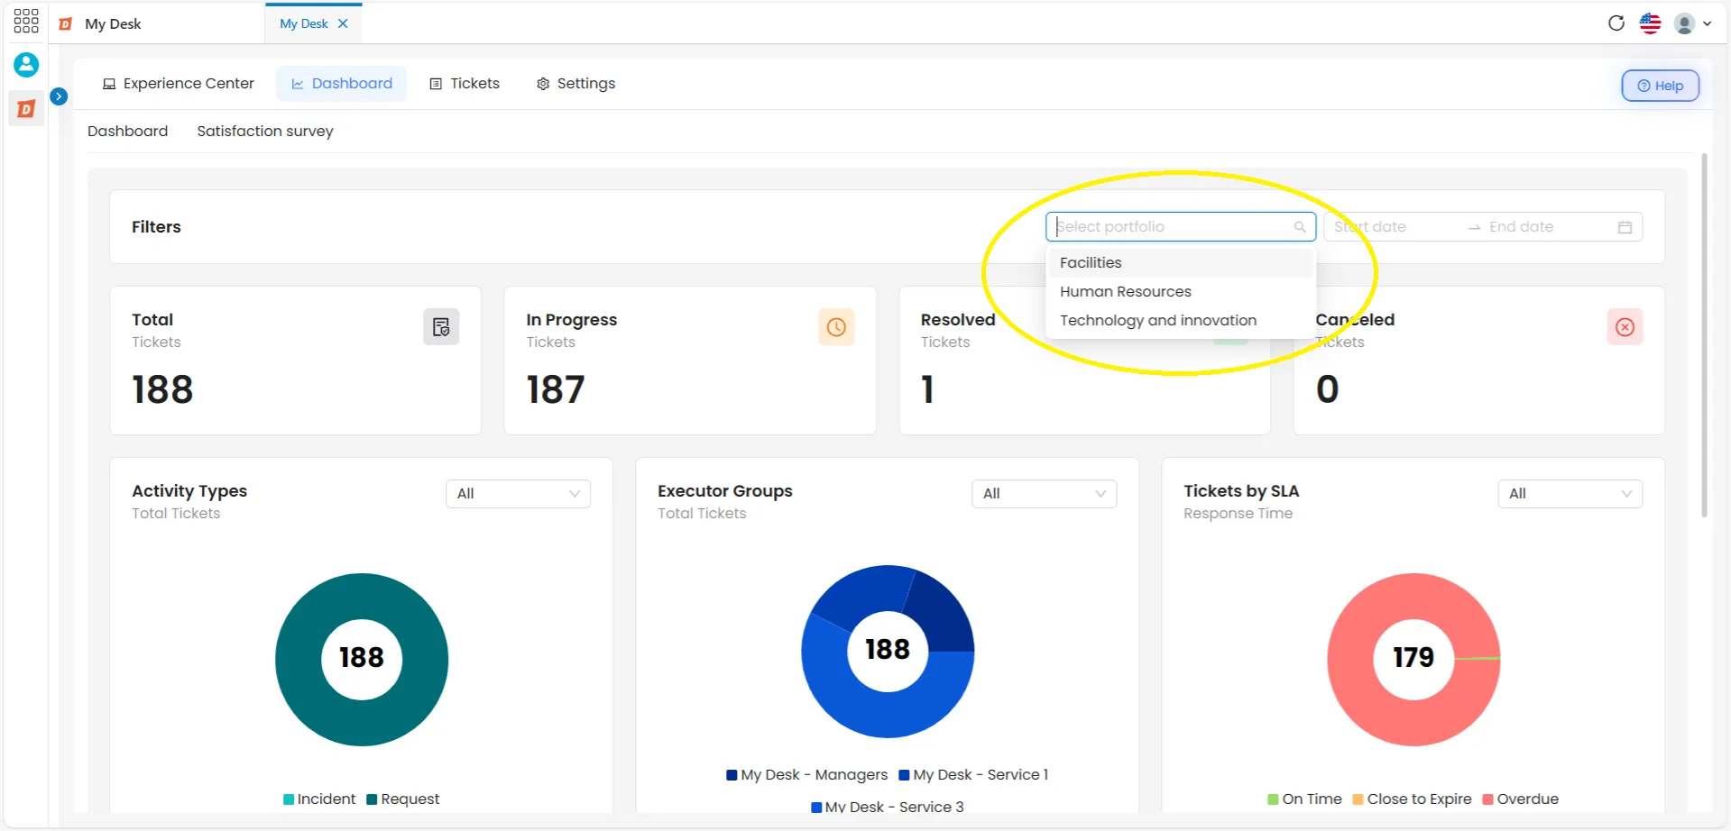The image size is (1731, 831).
Task: Expand sidebar with the blue arrow
Action: tap(59, 96)
